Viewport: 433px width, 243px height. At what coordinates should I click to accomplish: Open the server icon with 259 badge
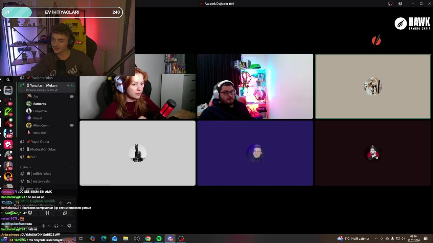click(8, 133)
